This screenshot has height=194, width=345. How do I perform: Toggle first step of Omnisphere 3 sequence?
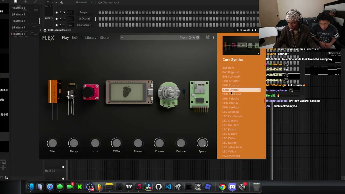[x=100, y=25]
